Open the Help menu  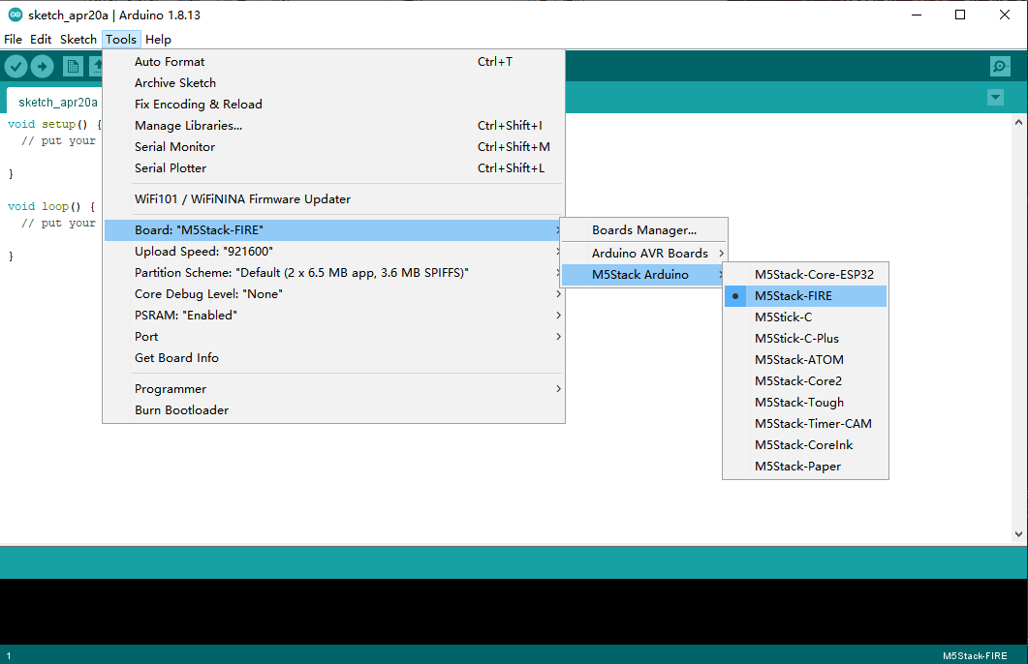(158, 40)
